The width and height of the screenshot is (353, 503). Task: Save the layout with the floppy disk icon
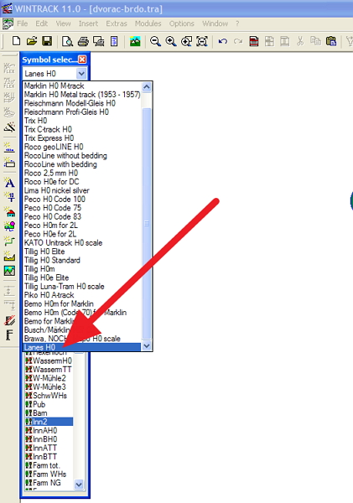coord(47,41)
